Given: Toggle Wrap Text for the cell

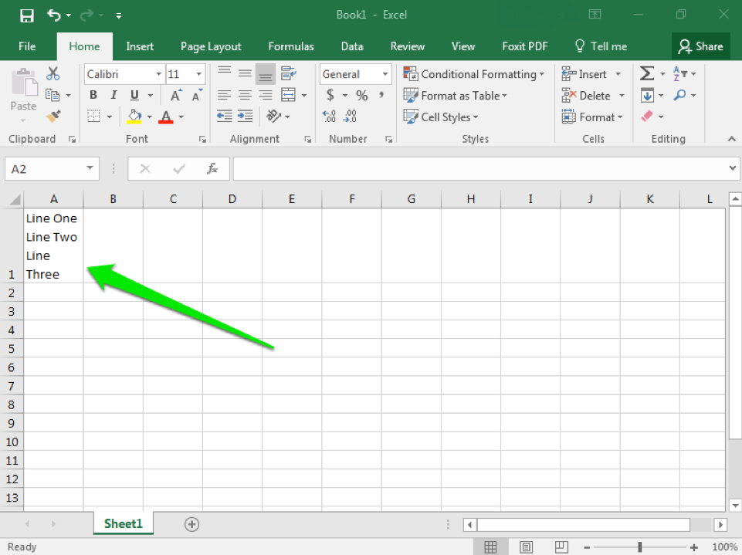Looking at the screenshot, I should (x=288, y=74).
